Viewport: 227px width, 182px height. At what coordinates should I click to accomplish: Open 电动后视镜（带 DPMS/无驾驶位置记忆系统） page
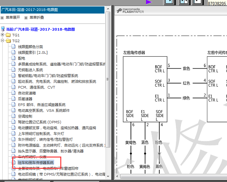click(61, 174)
